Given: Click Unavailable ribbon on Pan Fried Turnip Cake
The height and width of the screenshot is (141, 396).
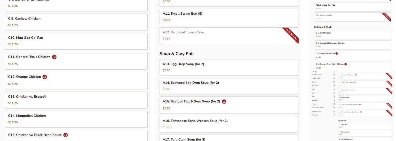Looking at the screenshot, I should (291, 35).
